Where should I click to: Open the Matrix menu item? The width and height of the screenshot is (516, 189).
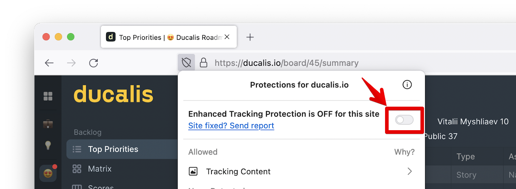click(100, 169)
